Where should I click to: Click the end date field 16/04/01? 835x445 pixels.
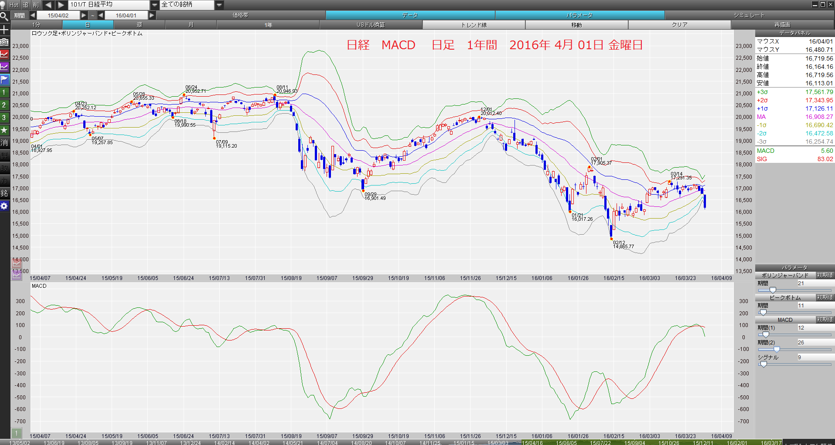[126, 15]
